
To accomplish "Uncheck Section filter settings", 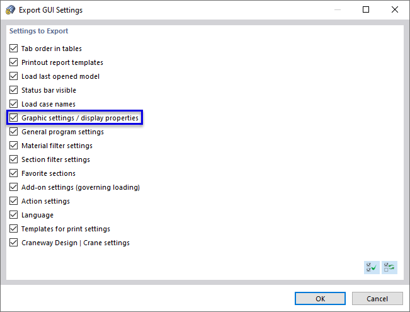I will click(14, 159).
